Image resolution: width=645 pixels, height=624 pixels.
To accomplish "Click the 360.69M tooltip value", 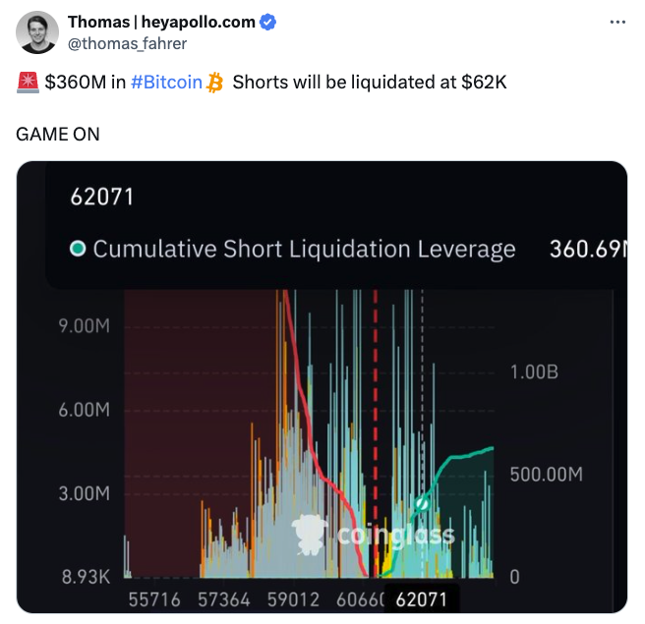I will (588, 249).
